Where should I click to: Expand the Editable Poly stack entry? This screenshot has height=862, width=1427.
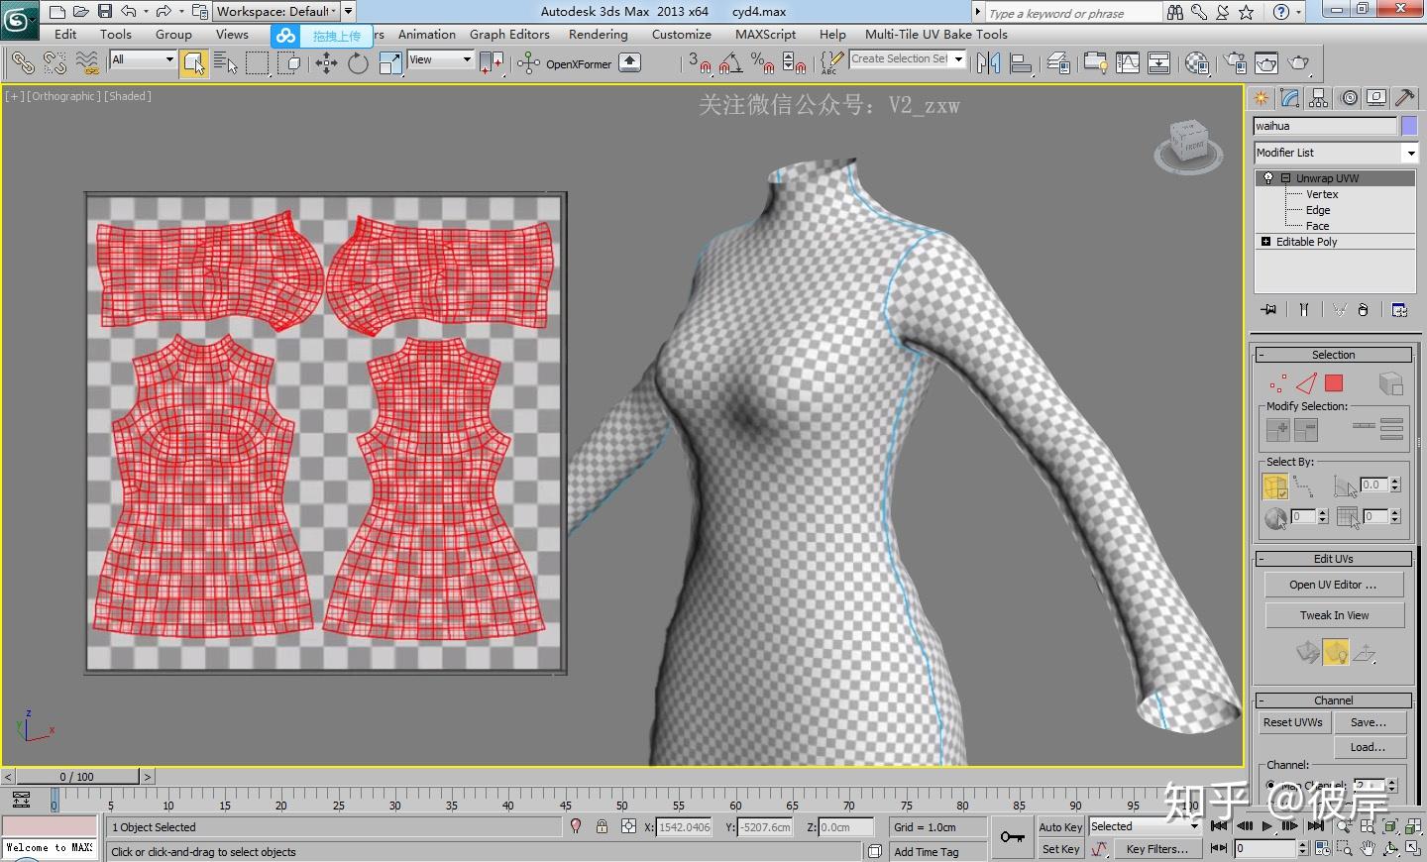(1265, 242)
